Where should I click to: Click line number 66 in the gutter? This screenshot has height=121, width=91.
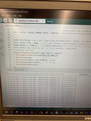pyautogui.click(x=9, y=40)
